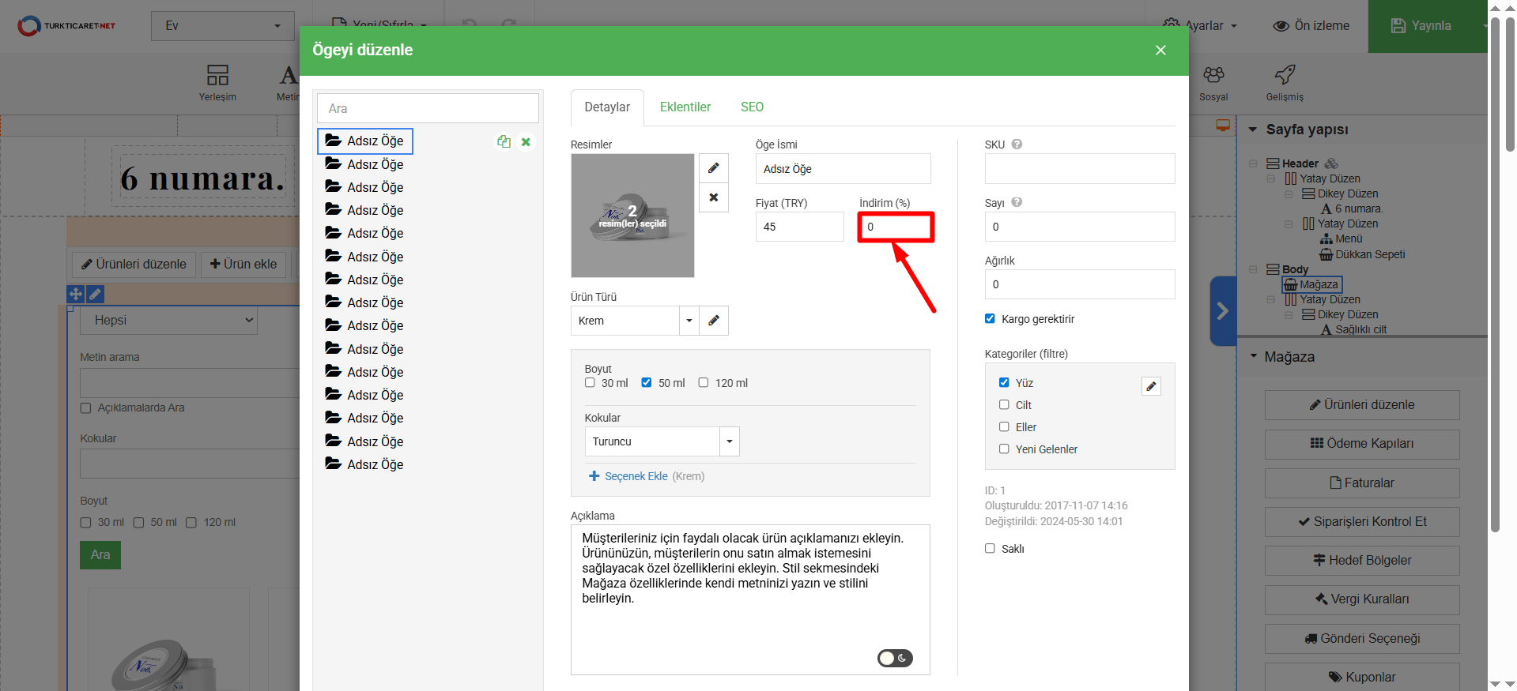Toggle the dark mode switch in description
Viewport: 1517px width, 691px height.
click(x=895, y=658)
